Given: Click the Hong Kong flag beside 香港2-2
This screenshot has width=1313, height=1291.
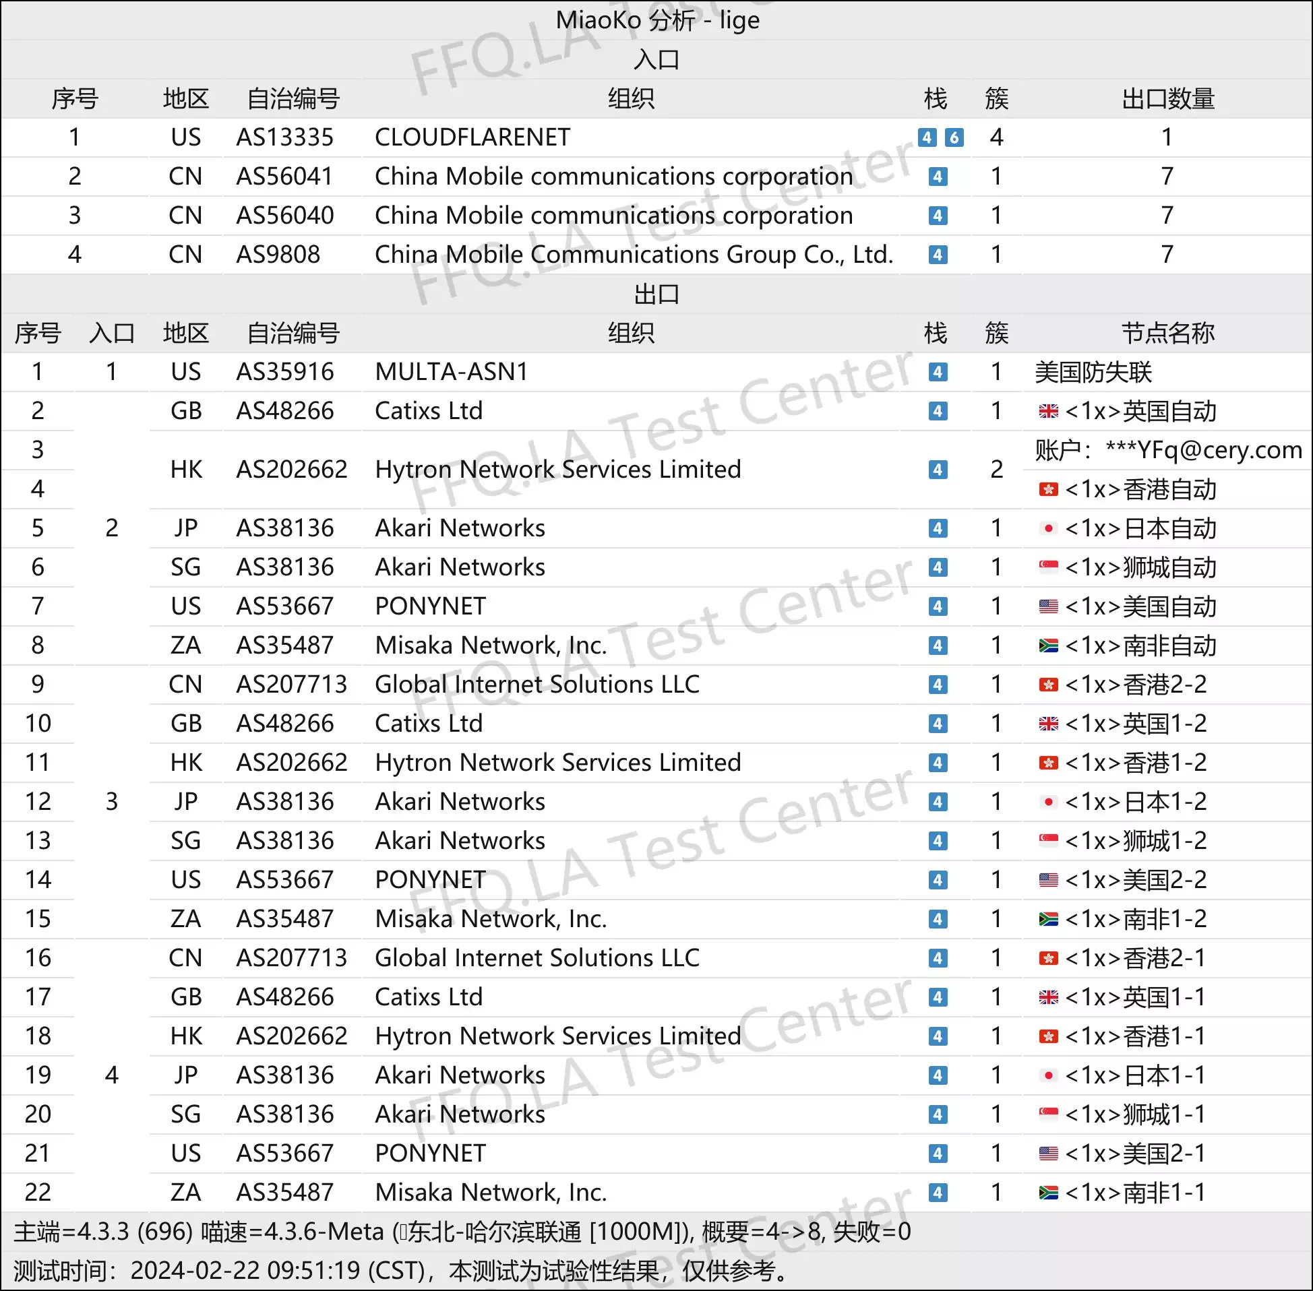Looking at the screenshot, I should click(1048, 684).
